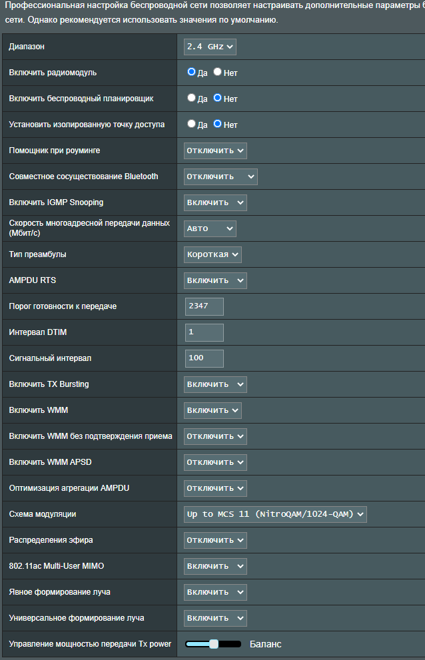Image resolution: width=425 pixels, height=660 pixels.
Task: Expand the 802.11ac Multi-User MIMO dropdown
Action: 215,566
